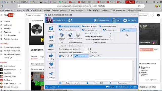Switch to Рассылка уведомлений tab
162x91 pixels.
coord(108,26)
